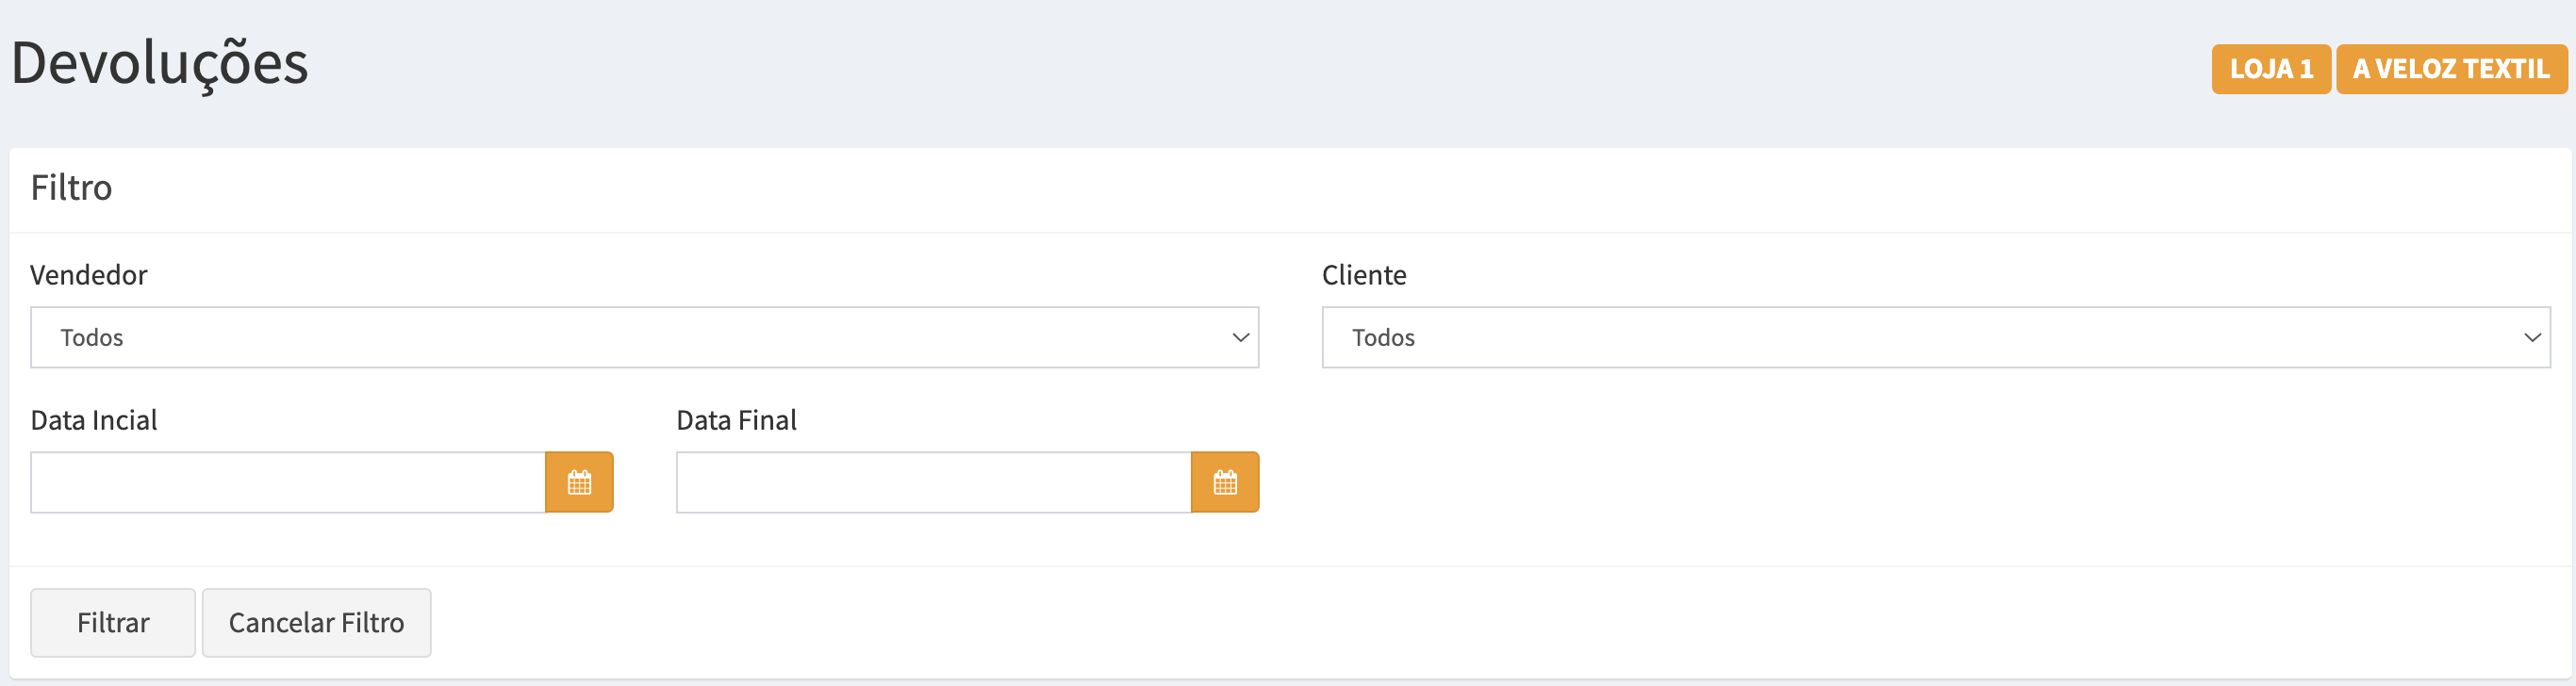Click the LOJA 1 badge
The height and width of the screenshot is (686, 2576).
pos(2270,69)
